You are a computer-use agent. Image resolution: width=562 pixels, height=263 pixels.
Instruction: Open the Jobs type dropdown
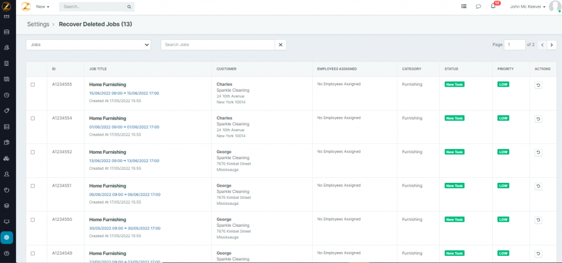click(88, 44)
